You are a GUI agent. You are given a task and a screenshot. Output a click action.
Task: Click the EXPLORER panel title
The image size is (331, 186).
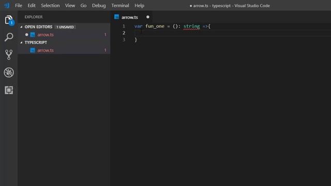34,17
